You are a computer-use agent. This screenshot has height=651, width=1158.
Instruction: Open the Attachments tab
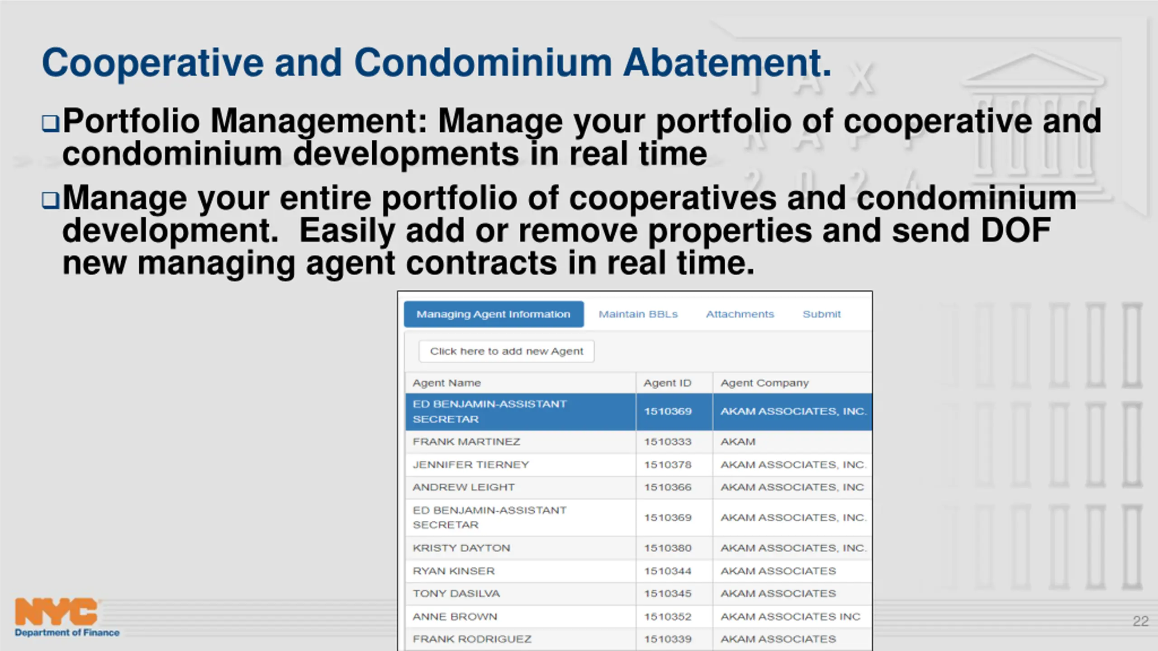740,314
